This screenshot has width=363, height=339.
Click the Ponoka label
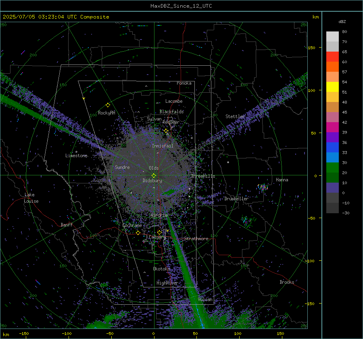point(184,83)
